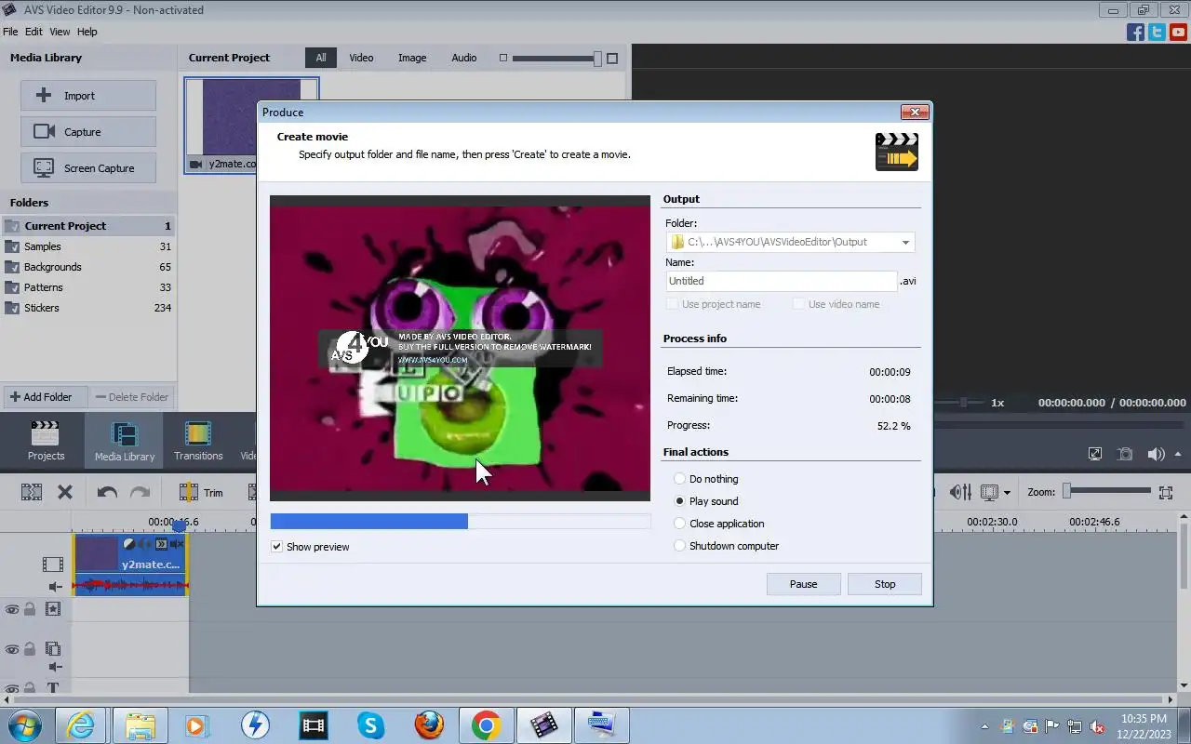Open Firefox from taskbar
This screenshot has width=1191, height=744.
(x=429, y=725)
